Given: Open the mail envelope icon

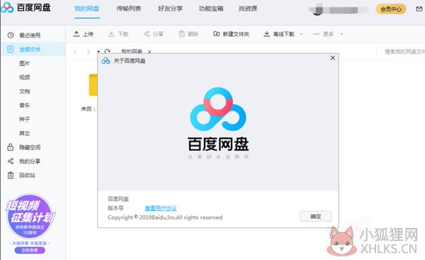Looking at the screenshot, I should click(419, 9).
